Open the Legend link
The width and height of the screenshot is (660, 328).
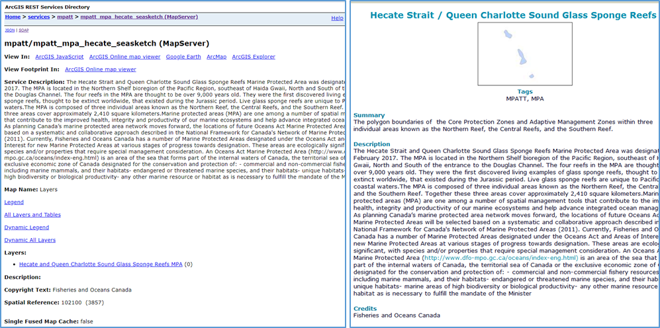coord(14,202)
